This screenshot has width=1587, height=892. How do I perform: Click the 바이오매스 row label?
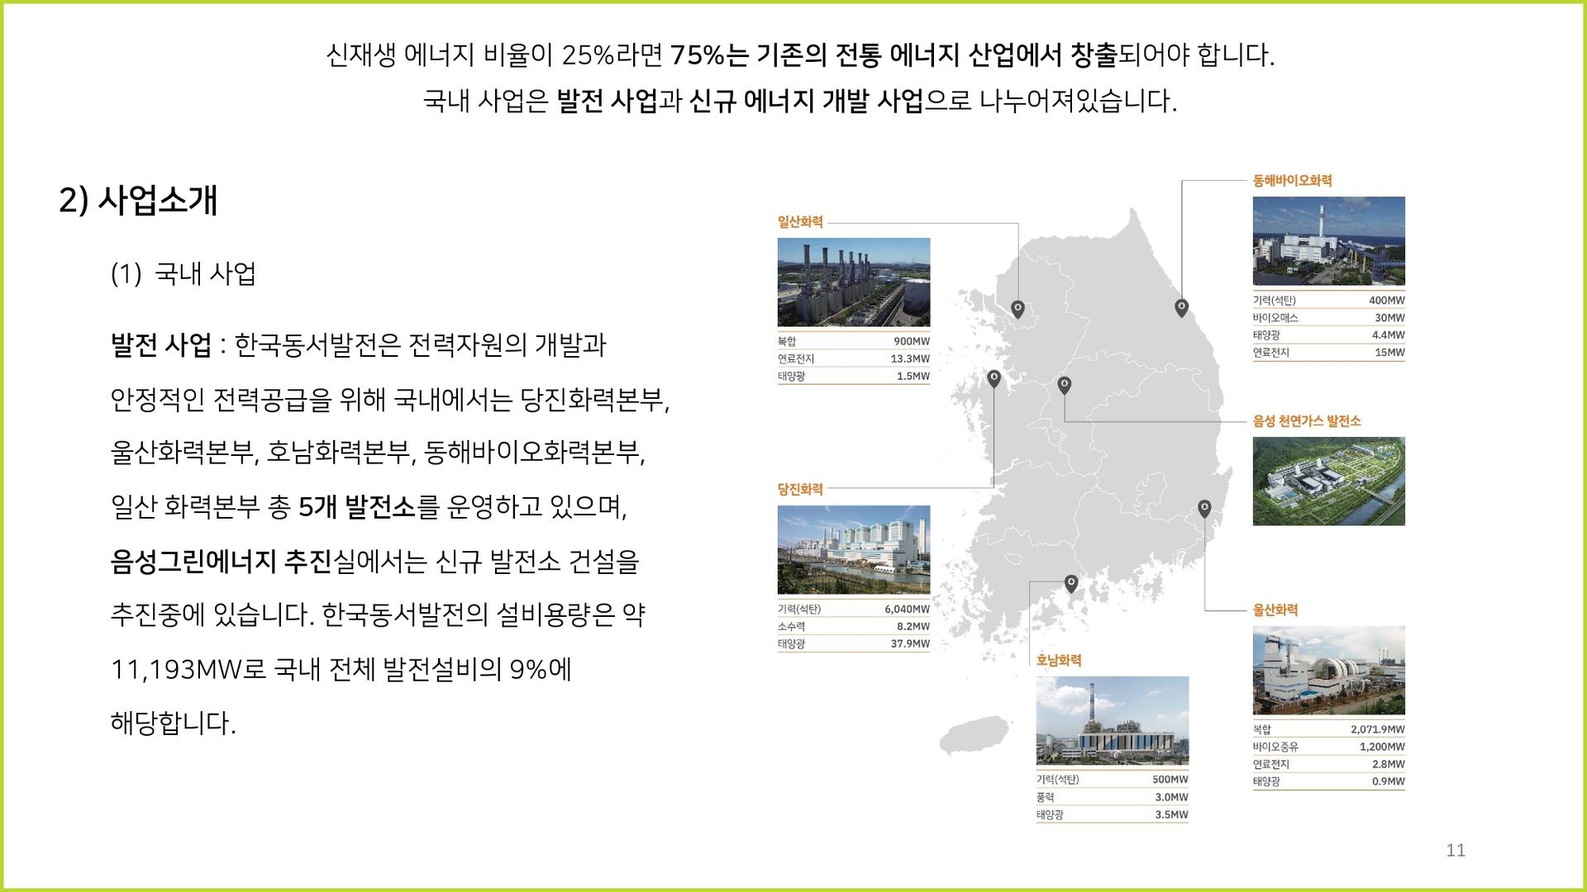coord(1275,318)
